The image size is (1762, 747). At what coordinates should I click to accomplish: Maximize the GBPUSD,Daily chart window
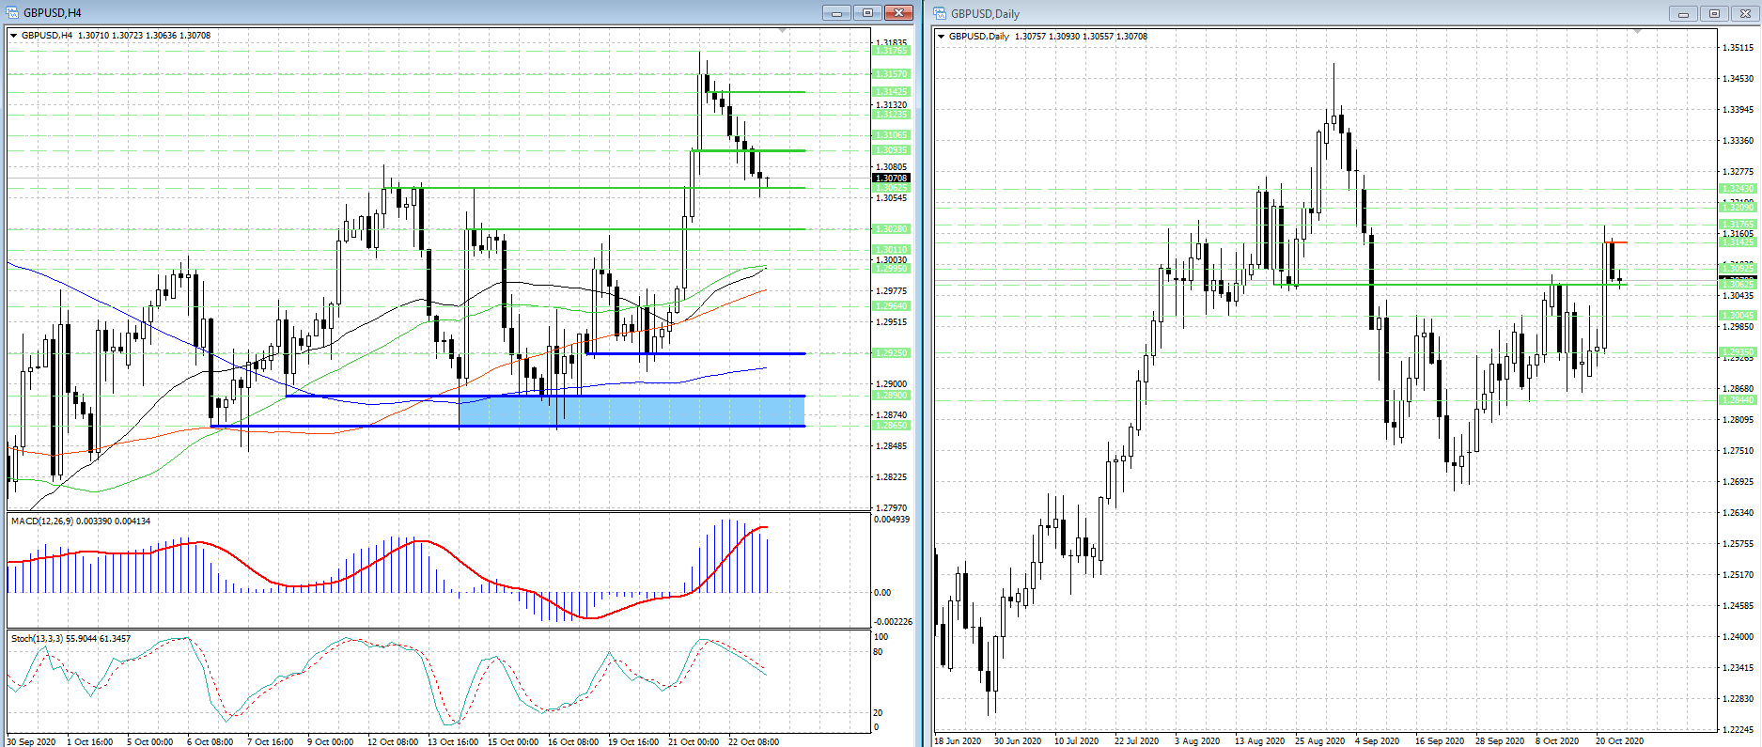pos(1714,14)
